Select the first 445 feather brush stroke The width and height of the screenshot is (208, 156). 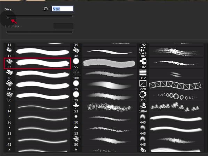click(171, 119)
